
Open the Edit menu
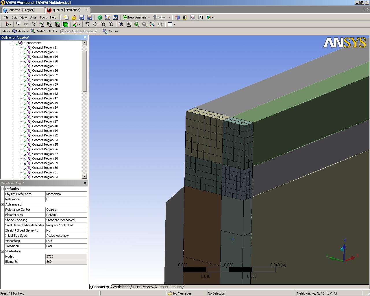14,17
